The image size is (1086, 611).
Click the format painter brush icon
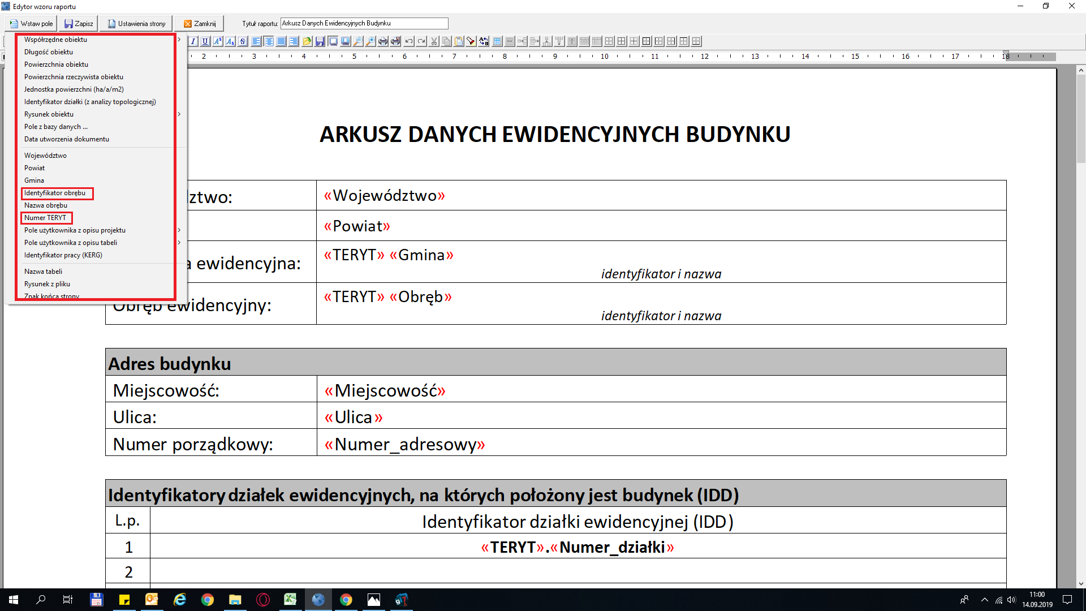[471, 41]
